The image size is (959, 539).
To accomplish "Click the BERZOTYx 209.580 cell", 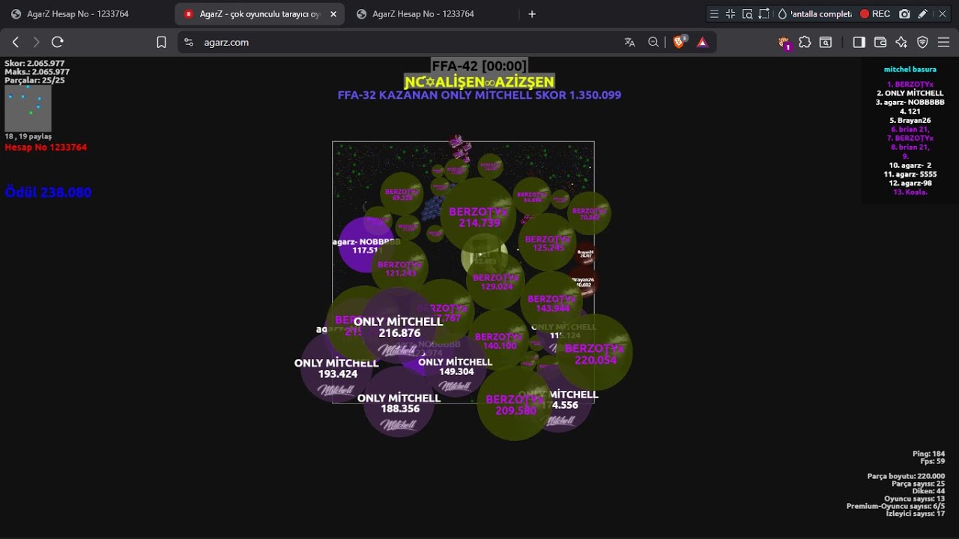I will pos(515,404).
